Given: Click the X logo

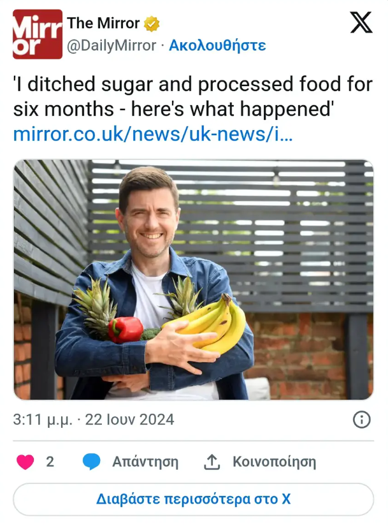Looking at the screenshot, I should [361, 24].
